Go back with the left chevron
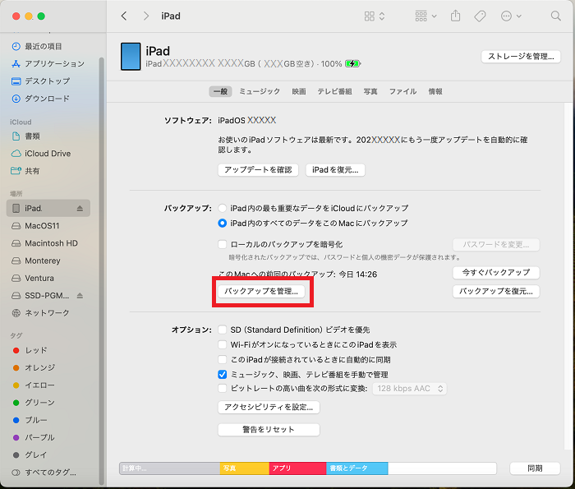 (124, 16)
